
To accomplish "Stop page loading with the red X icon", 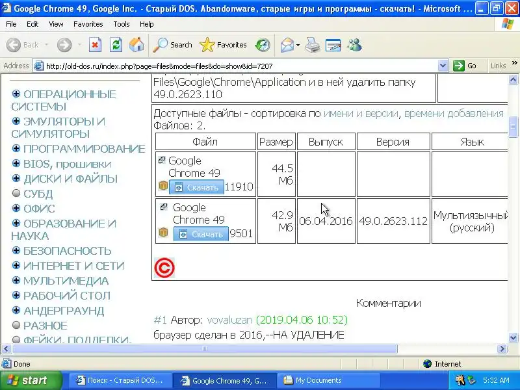I will [x=95, y=45].
